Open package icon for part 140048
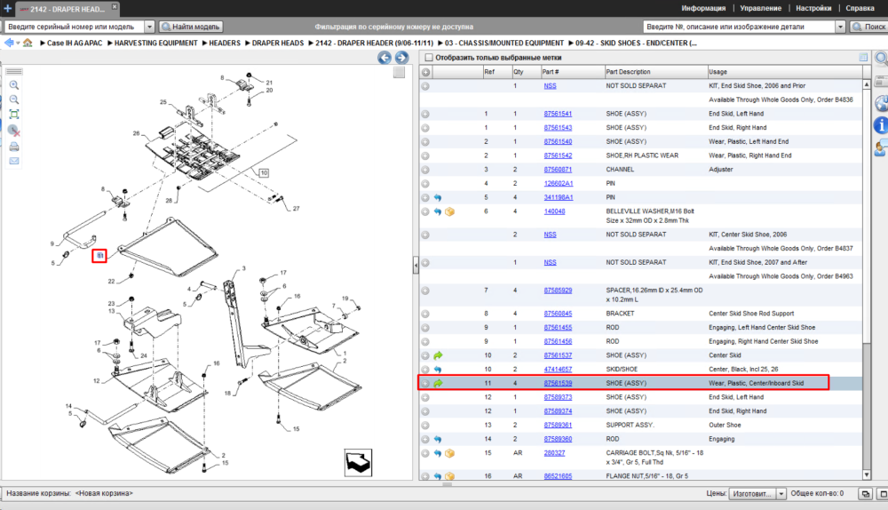 click(449, 212)
